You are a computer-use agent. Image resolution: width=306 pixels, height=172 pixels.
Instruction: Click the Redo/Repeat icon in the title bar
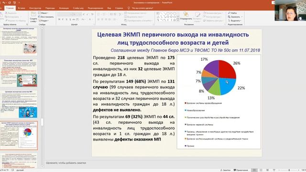pos(9,3)
